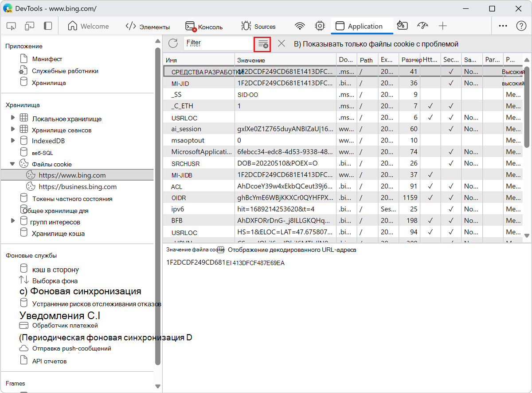The width and height of the screenshot is (532, 393).
Task: Switch to the Элементы tab
Action: pyautogui.click(x=148, y=27)
